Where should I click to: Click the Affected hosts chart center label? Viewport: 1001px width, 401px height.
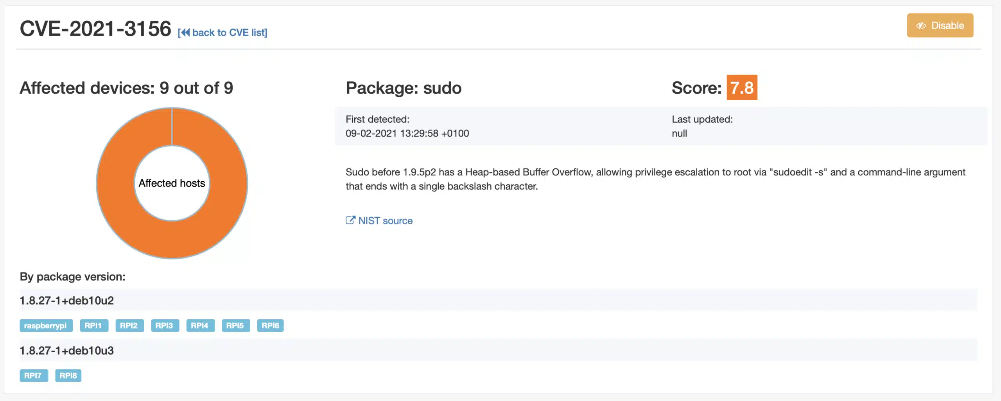pyautogui.click(x=172, y=183)
